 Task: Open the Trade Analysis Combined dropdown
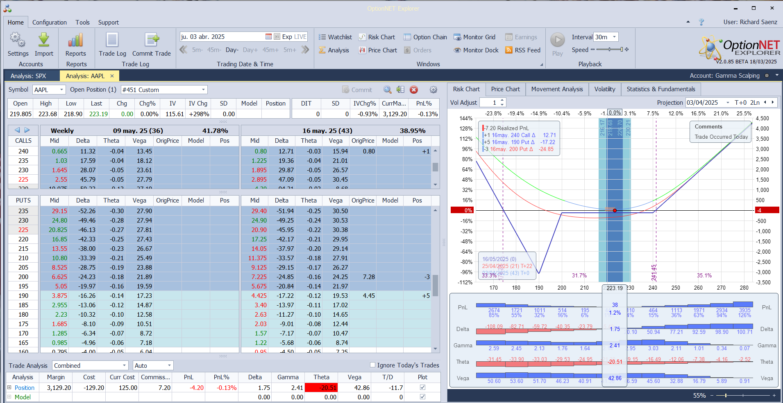[x=124, y=365]
